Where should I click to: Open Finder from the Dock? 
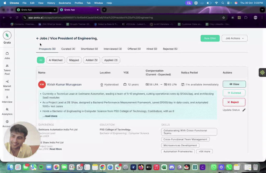10,167
